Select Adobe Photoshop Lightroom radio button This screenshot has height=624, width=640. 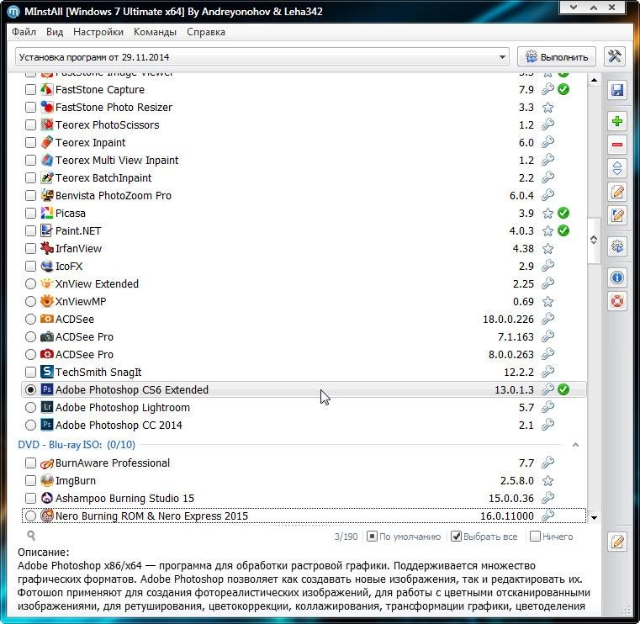(30, 407)
